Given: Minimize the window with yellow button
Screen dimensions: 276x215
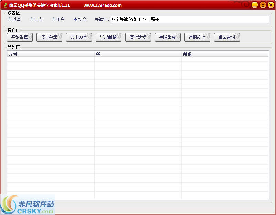Looking at the screenshot, I should [255, 5].
